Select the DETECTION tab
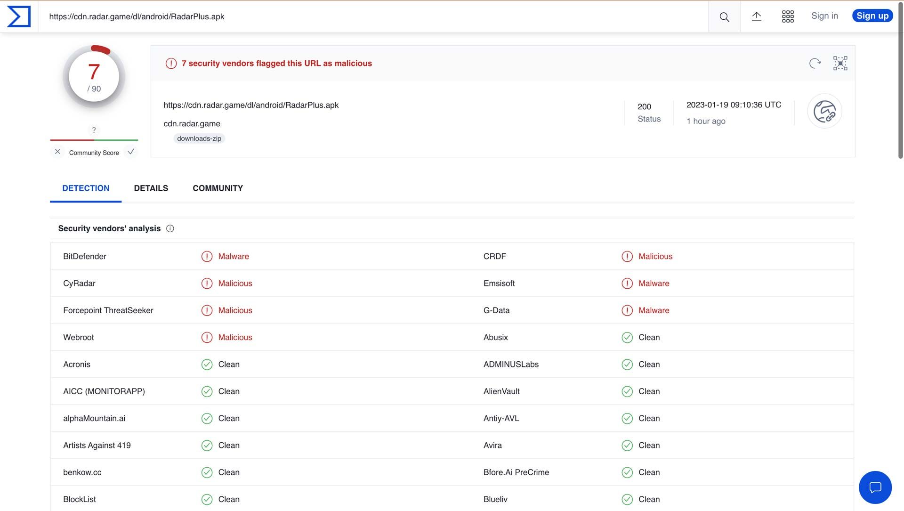904x511 pixels. 86,188
